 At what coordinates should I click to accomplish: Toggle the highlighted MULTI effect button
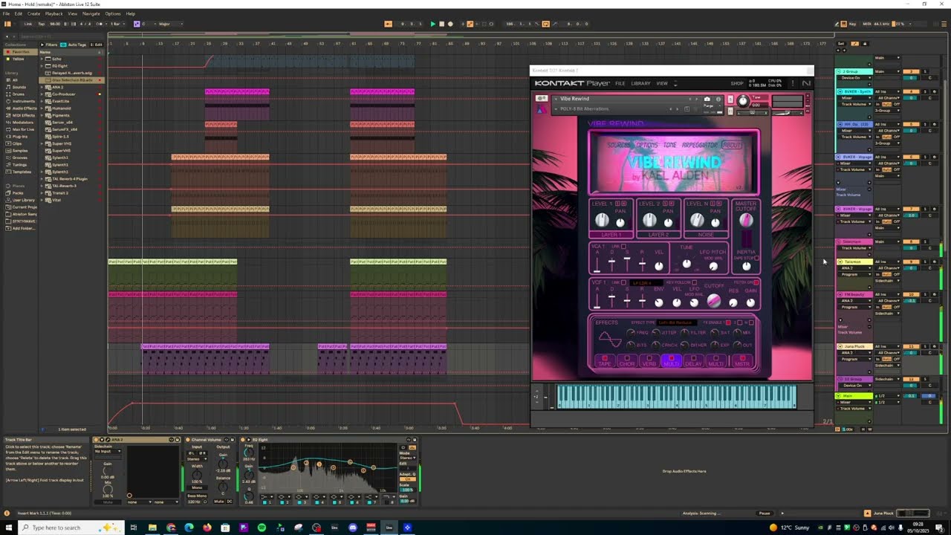click(x=672, y=360)
